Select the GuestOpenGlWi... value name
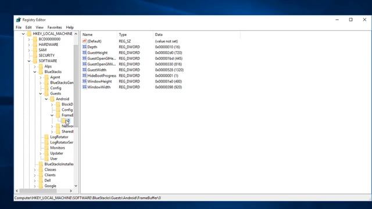This screenshot has width=372, height=209. click(x=102, y=64)
